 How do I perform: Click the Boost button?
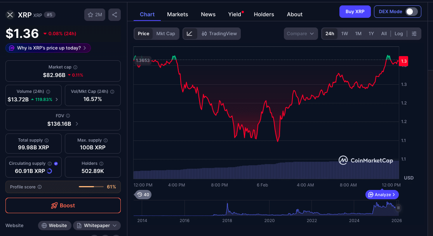click(x=63, y=205)
